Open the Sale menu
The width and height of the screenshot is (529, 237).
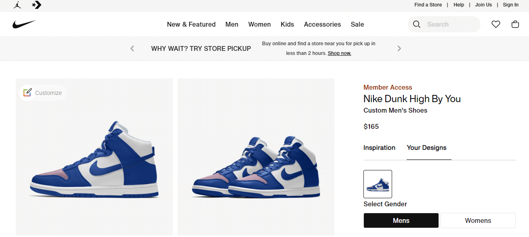pyautogui.click(x=357, y=24)
